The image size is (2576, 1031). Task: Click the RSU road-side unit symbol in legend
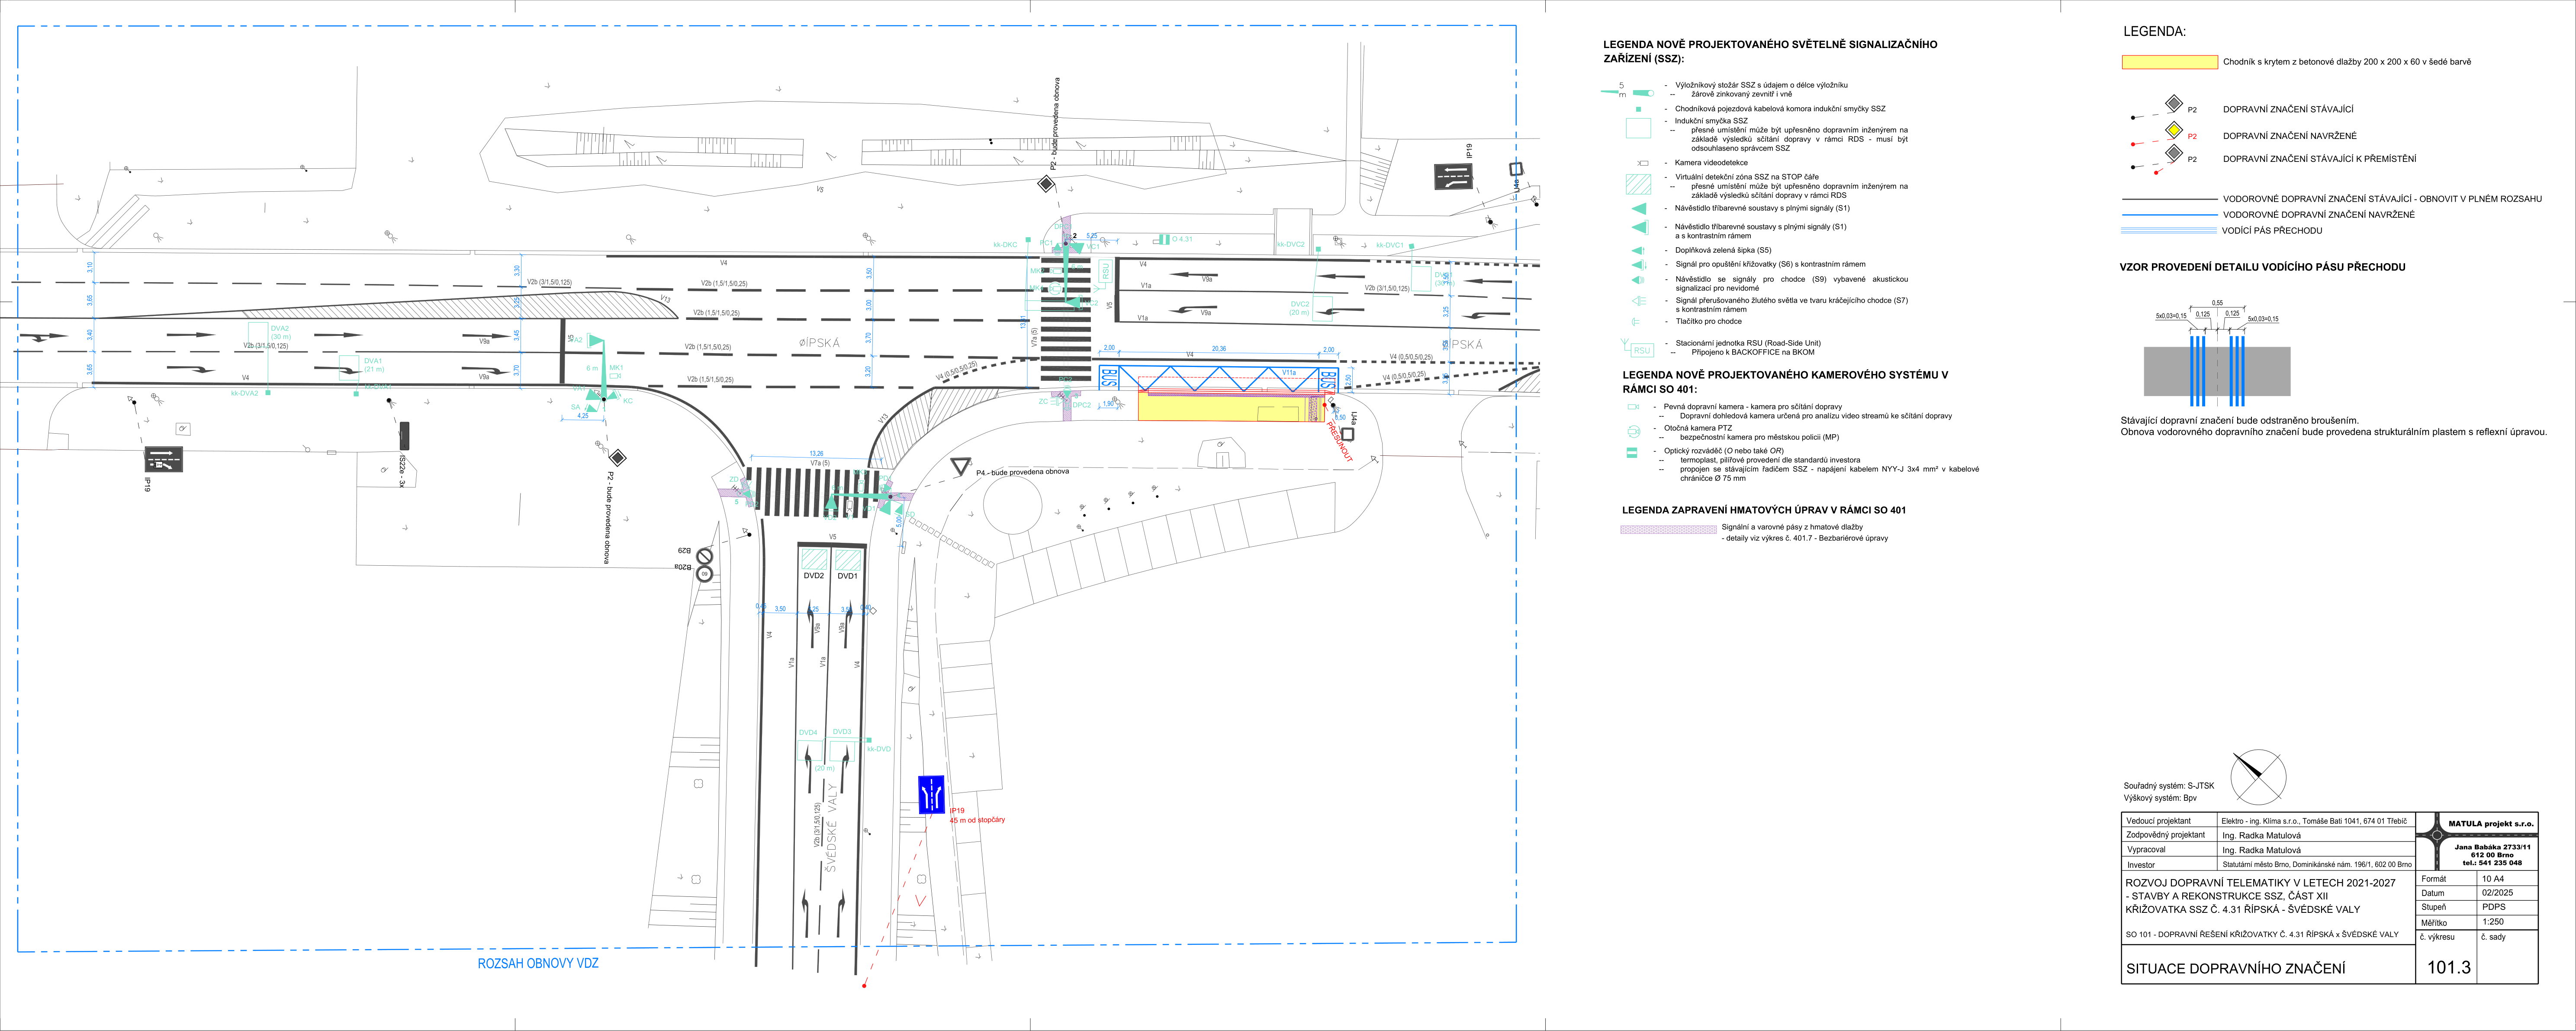(1636, 349)
